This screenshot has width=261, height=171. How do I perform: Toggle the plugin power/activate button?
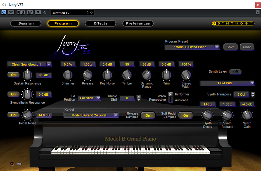pyautogui.click(x=4, y=12)
